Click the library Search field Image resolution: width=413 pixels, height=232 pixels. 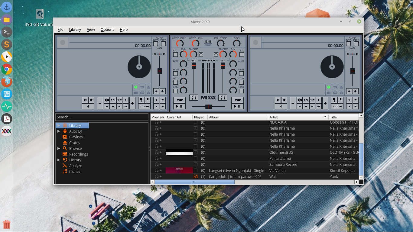[x=102, y=117]
